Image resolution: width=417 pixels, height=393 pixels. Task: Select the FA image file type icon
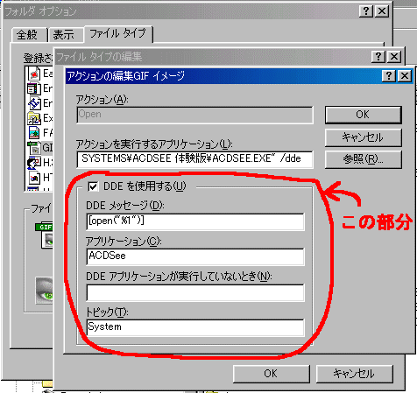[x=34, y=133]
